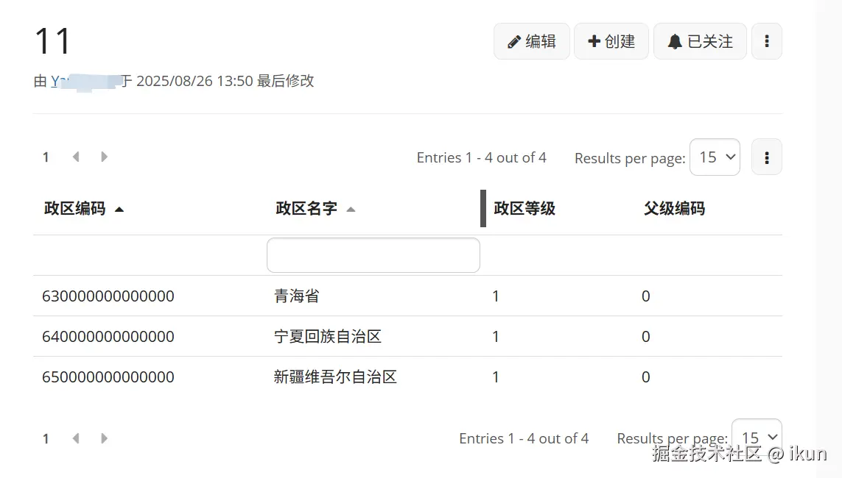Click the 父级编码 column header
The image size is (842, 478).
[x=674, y=209]
